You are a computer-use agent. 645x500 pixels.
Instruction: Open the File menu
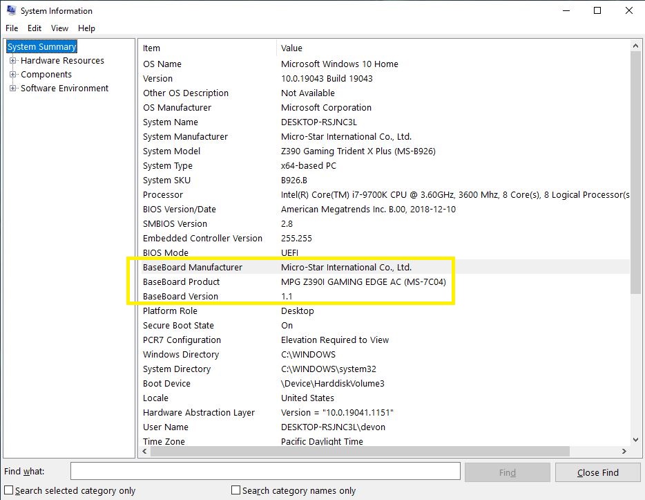coord(12,28)
